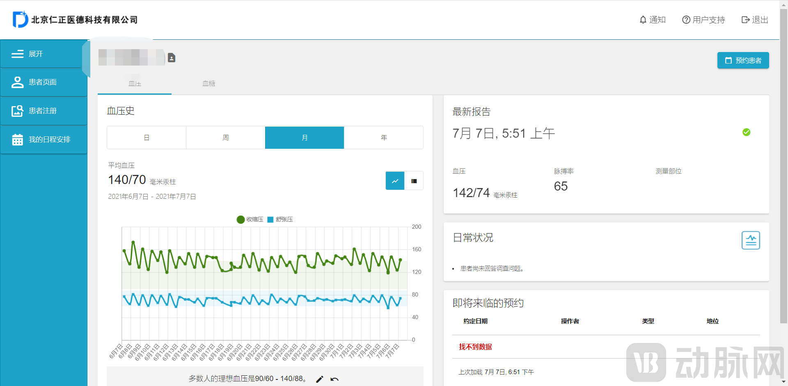Select the 血糖 tab
The width and height of the screenshot is (788, 386).
208,84
